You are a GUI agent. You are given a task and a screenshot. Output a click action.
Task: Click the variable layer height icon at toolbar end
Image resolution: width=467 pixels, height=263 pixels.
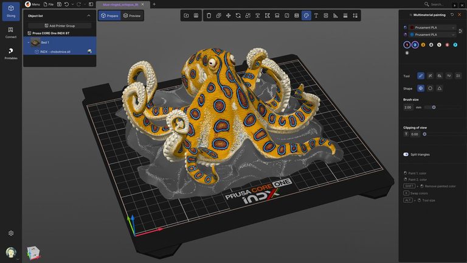[x=355, y=15]
